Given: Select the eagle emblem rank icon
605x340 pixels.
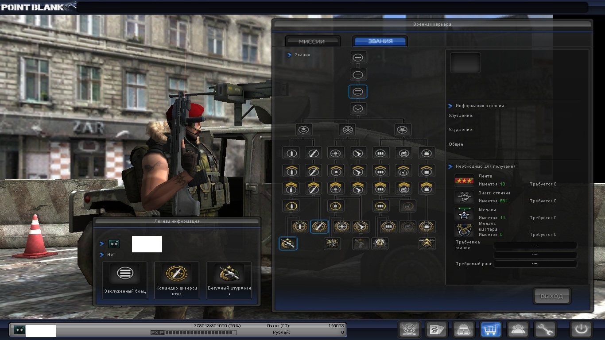Looking at the screenshot, I should point(380,243).
